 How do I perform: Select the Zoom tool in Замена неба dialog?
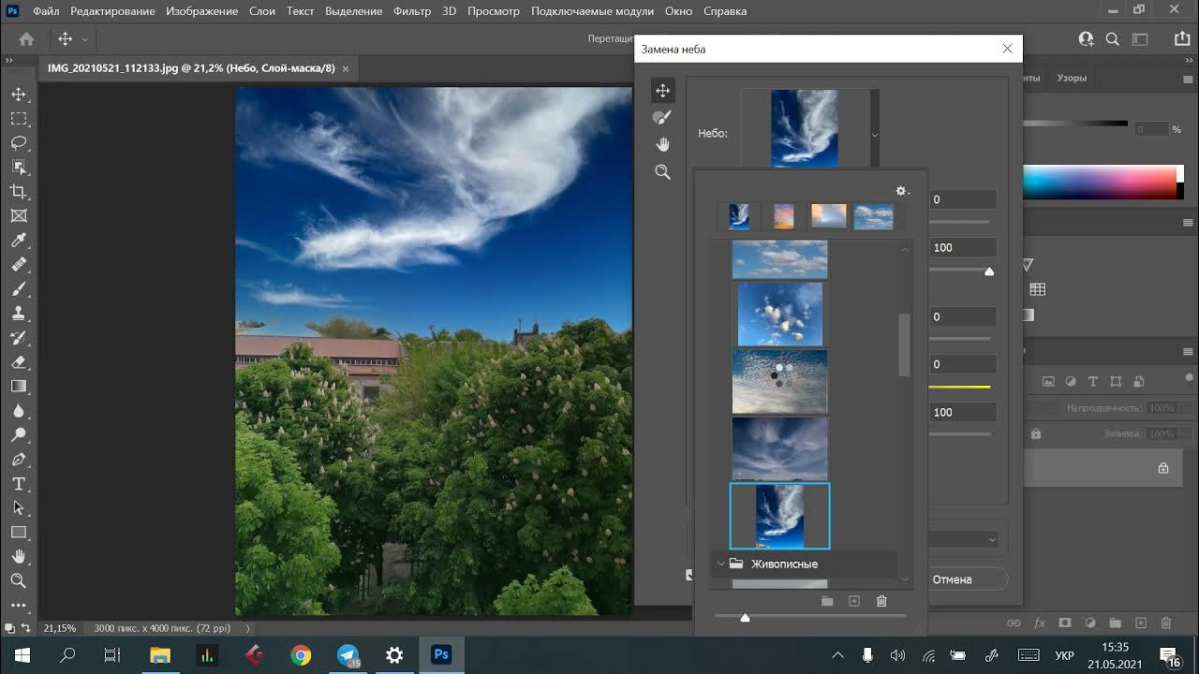[662, 171]
